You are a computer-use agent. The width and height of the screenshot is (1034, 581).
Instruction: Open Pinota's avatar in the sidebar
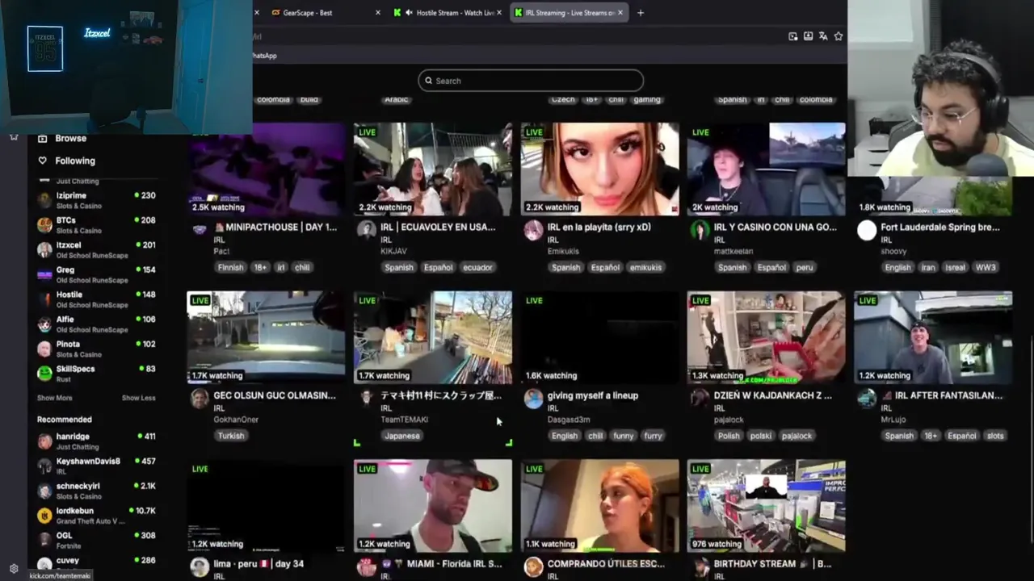[x=44, y=349]
